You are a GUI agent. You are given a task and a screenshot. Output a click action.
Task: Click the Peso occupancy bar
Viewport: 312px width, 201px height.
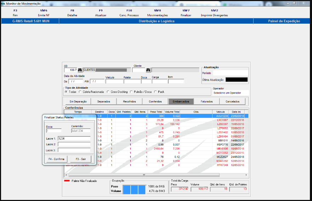click(134, 189)
